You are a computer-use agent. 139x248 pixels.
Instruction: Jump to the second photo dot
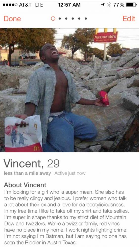coord(60,19)
